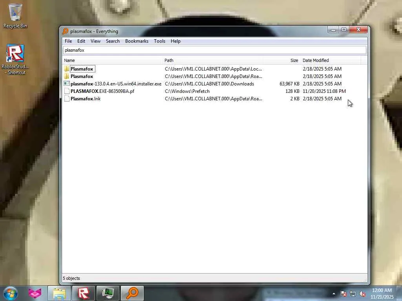Click the 2 KB size value
This screenshot has width=402, height=301.
[295, 98]
